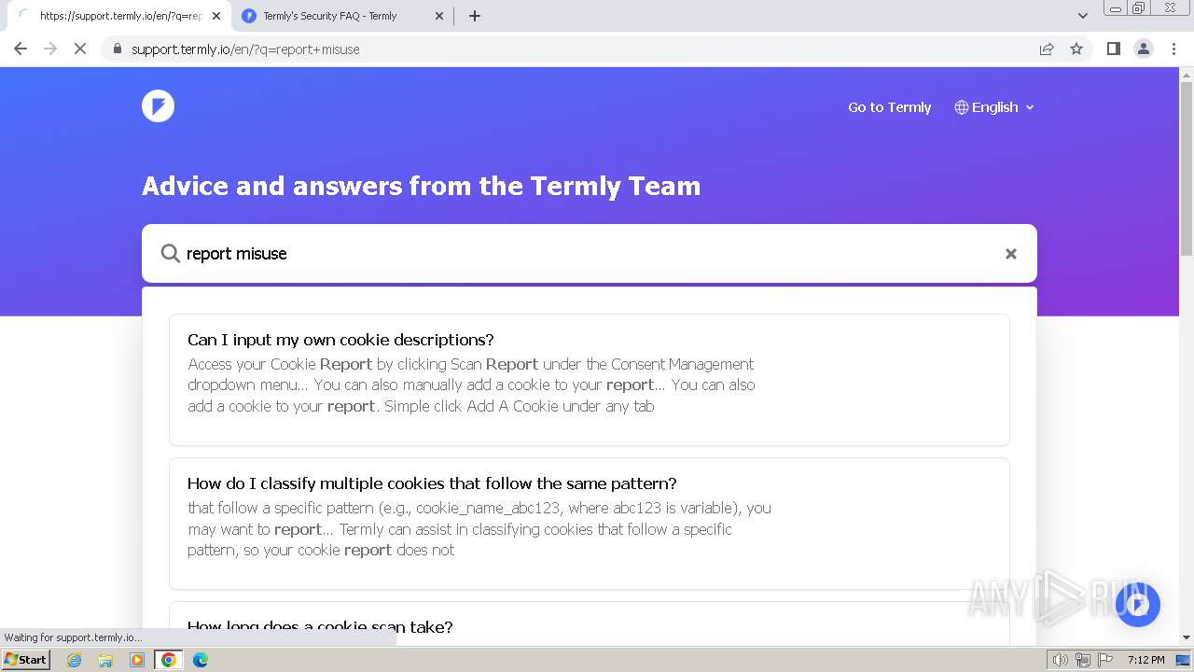Open a new browser tab
Screen dimensions: 1194x672
pyautogui.click(x=475, y=16)
